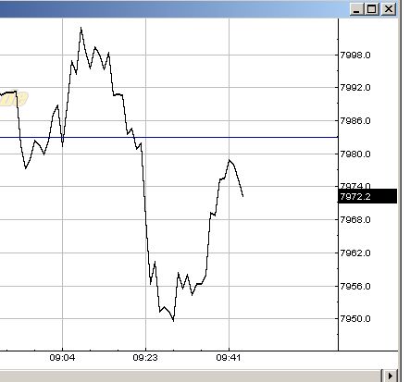Viewport: 410px width, 382px height.
Task: Click the 7980.0 price axis label
Action: (355, 154)
